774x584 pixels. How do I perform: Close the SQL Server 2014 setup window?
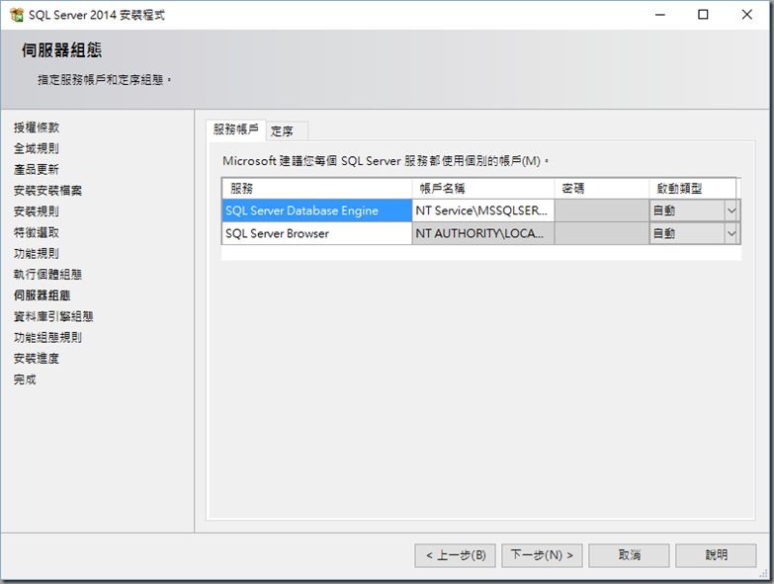747,15
